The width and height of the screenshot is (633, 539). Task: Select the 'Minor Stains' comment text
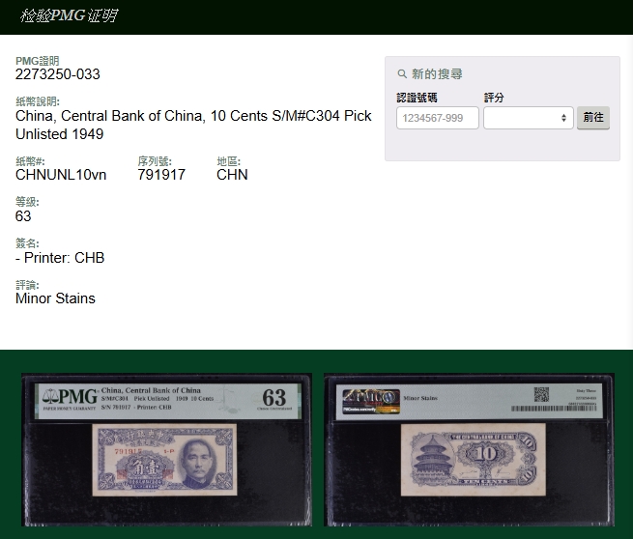click(55, 298)
